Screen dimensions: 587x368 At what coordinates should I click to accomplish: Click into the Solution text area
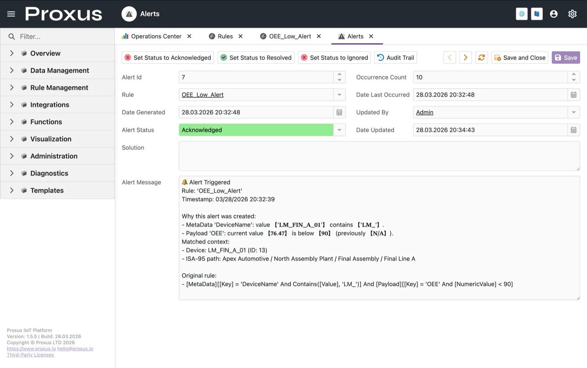(x=379, y=156)
